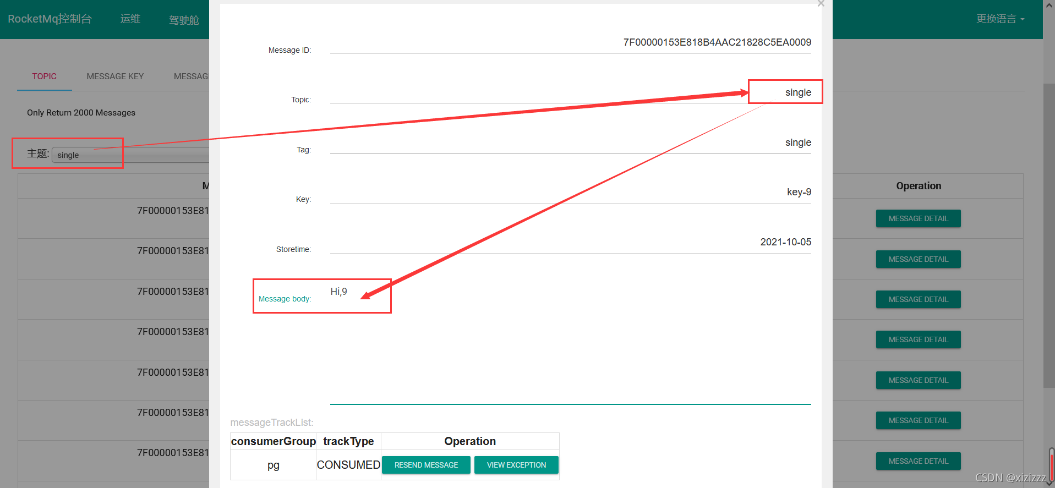Click the page vertical scrollbar thumb
Viewport: 1055px width, 488px height.
1049,235
